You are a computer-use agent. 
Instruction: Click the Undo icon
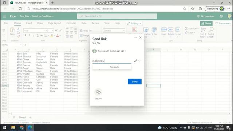[x=4, y=31]
